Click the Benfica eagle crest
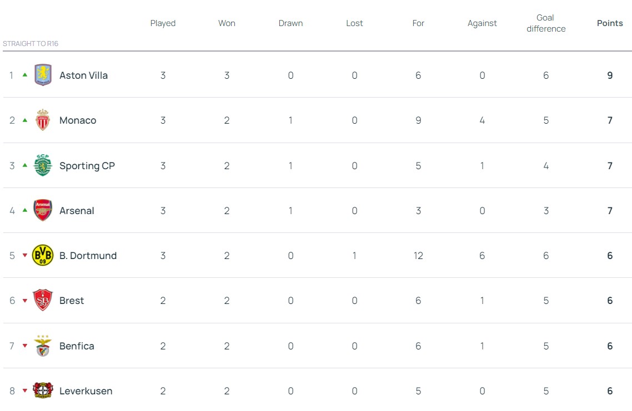This screenshot has width=632, height=411. coord(43,346)
